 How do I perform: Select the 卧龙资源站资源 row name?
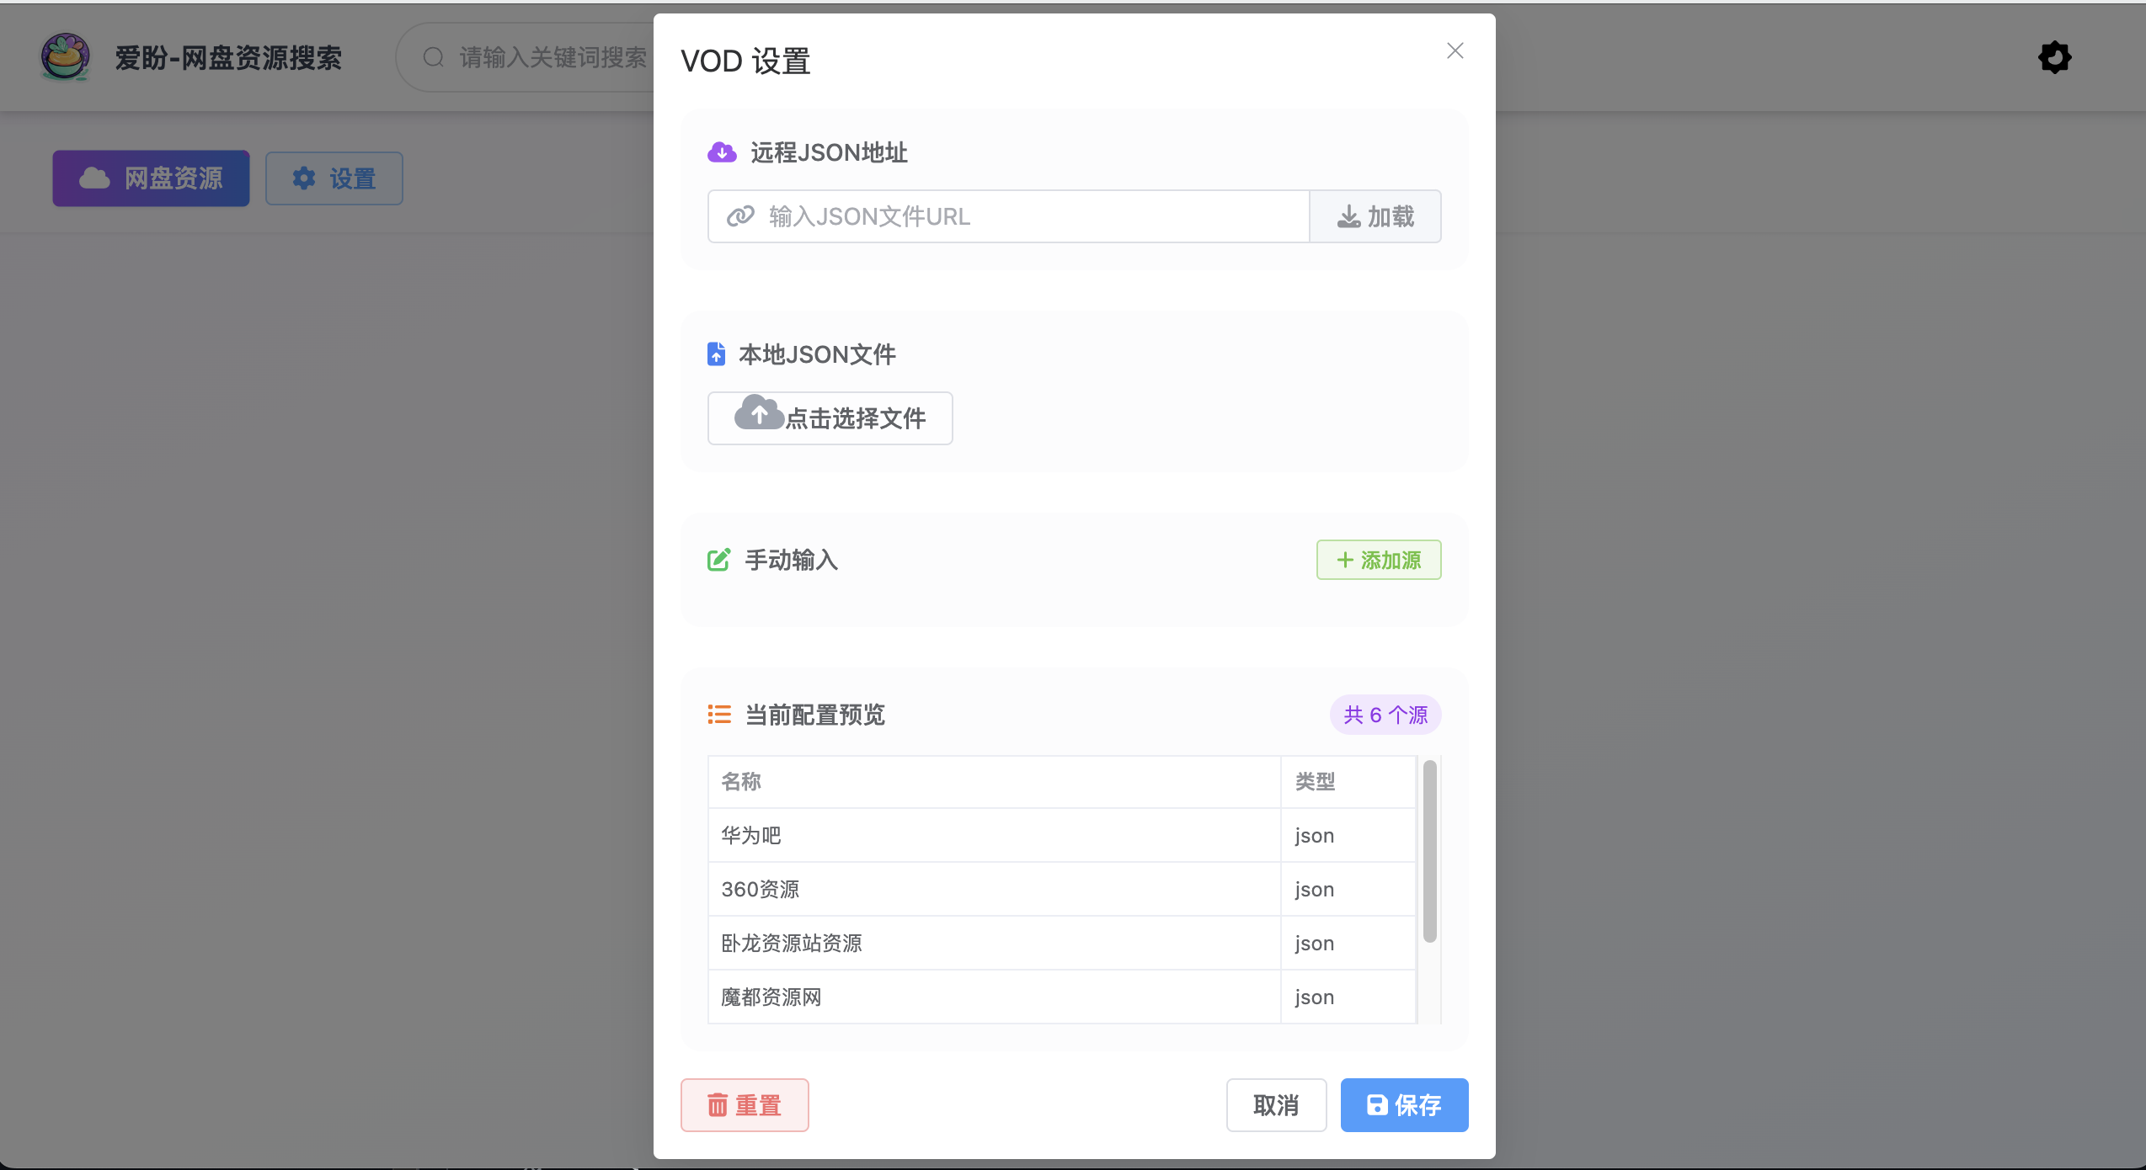792,944
